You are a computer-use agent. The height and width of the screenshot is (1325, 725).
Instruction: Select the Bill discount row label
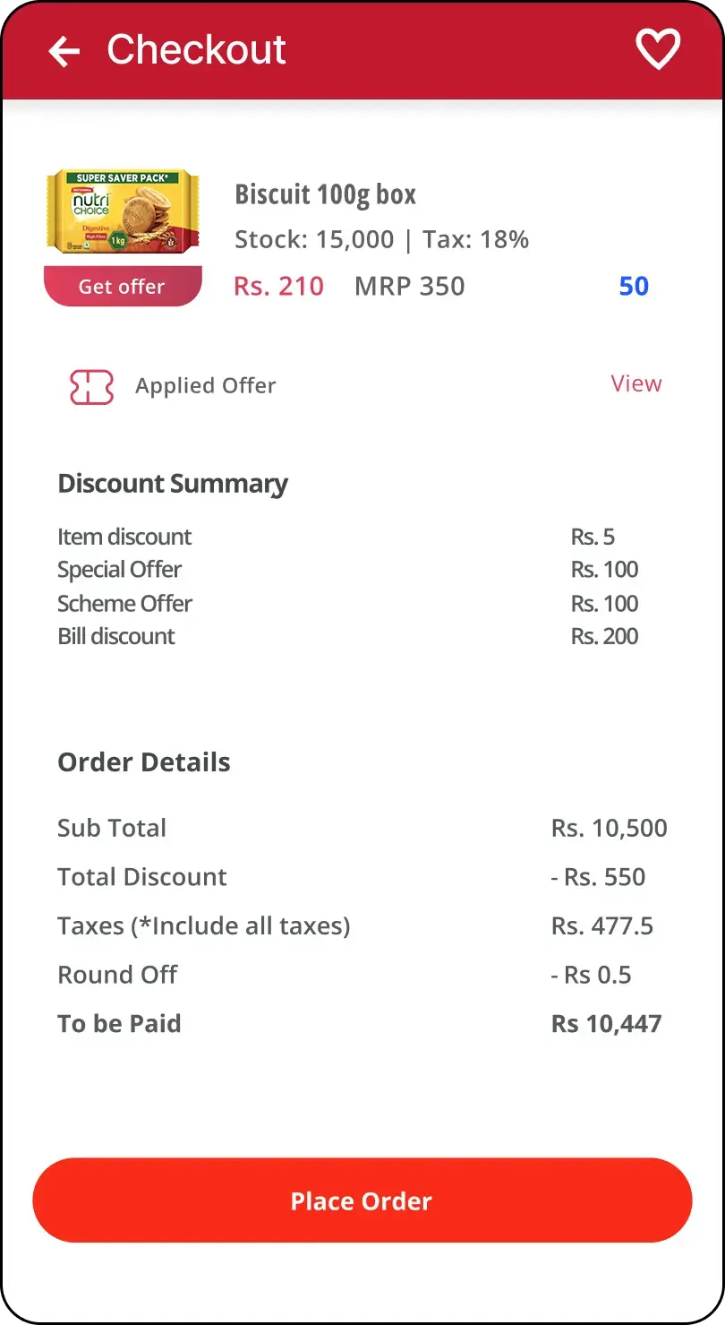tap(116, 637)
